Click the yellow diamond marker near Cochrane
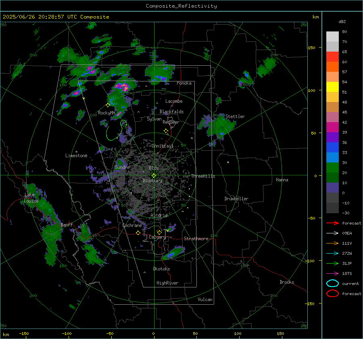This screenshot has height=339, width=363. pyautogui.click(x=138, y=233)
